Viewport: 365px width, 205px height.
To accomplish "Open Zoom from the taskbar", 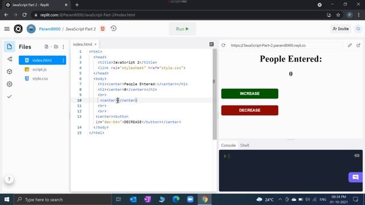I will click(x=190, y=199).
